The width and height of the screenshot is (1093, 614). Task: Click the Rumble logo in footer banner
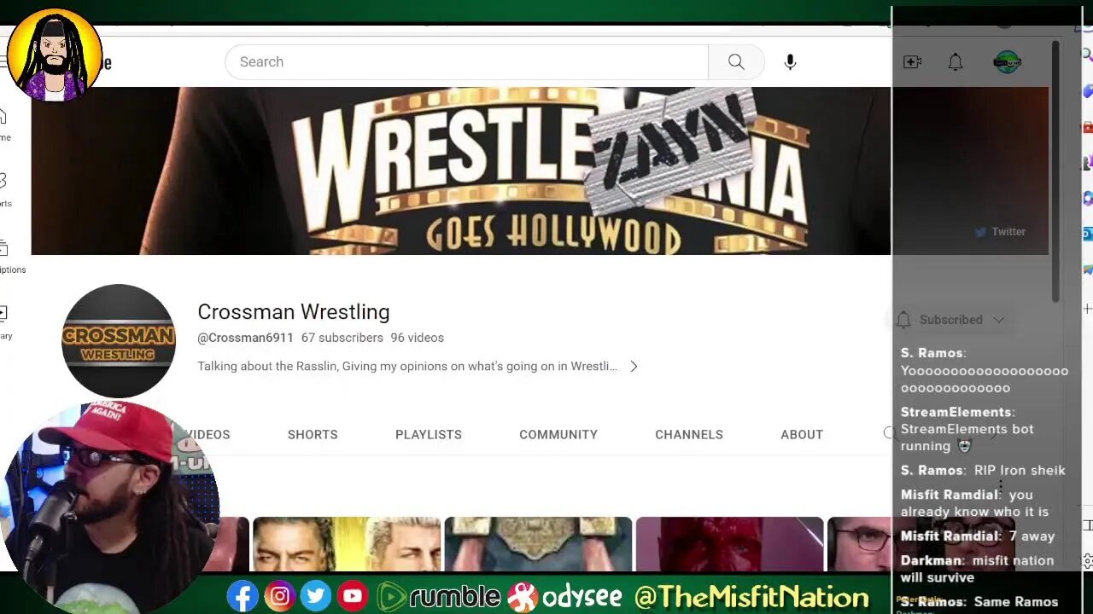[438, 596]
